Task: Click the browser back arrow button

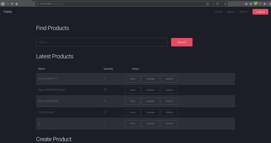Action: tap(3, 4)
